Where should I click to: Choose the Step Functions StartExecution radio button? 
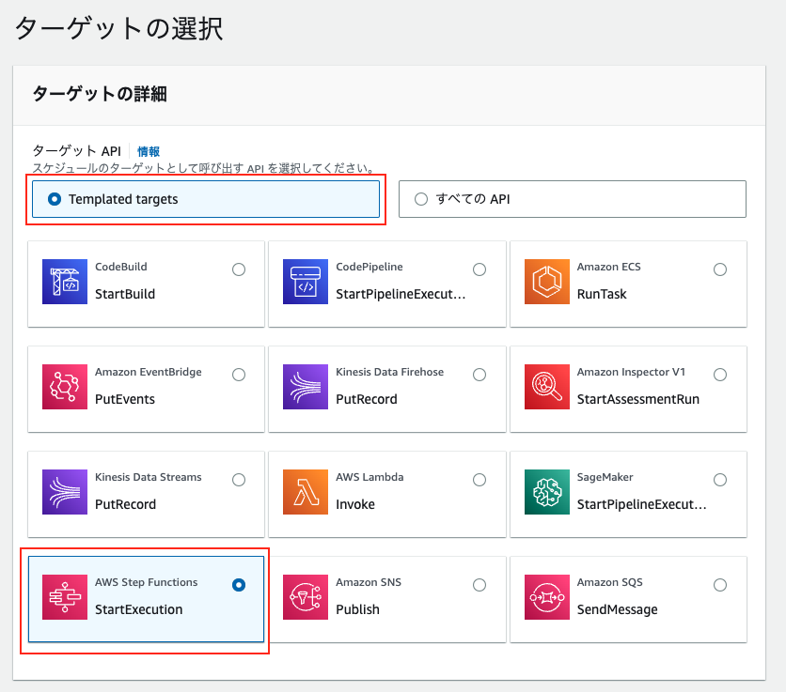(x=239, y=585)
